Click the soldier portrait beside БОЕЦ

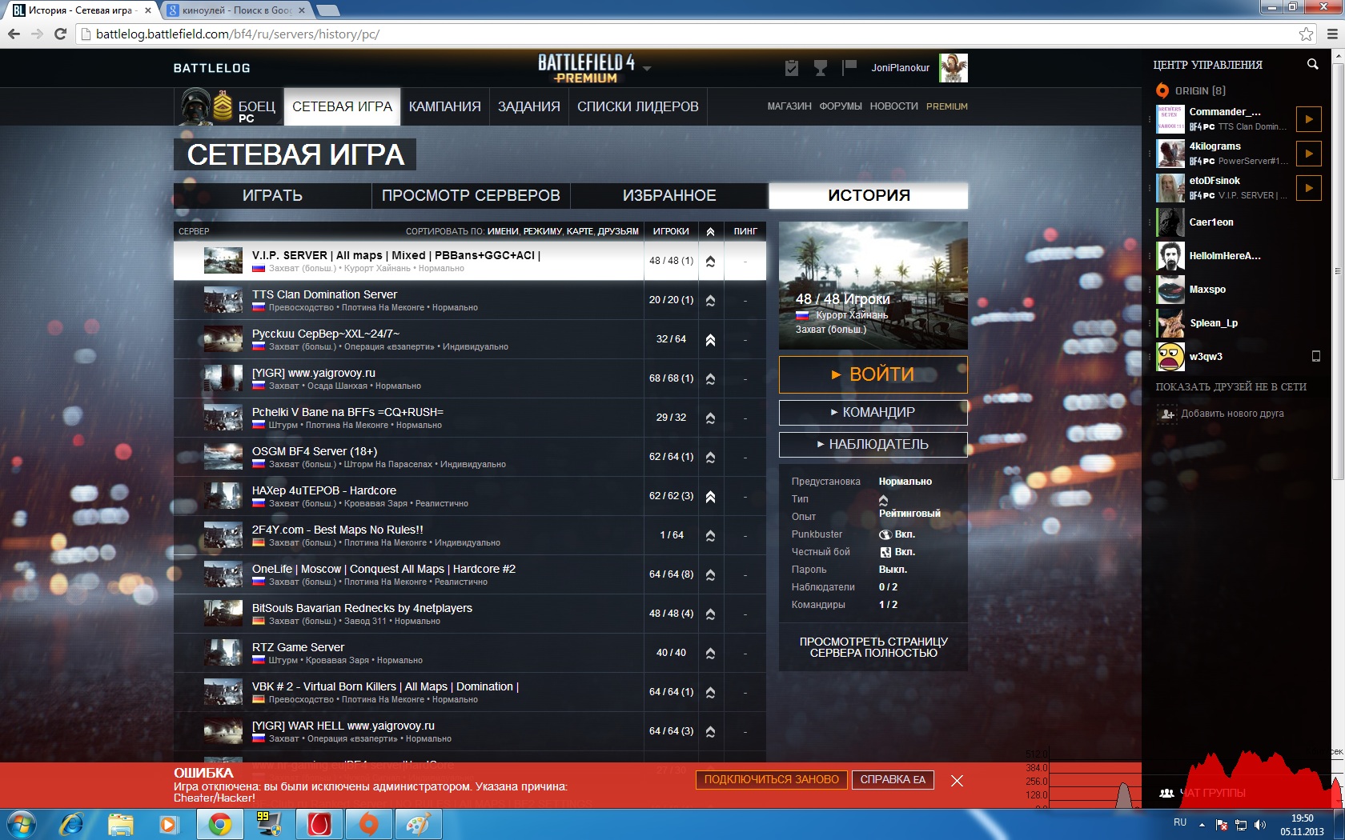tap(196, 106)
